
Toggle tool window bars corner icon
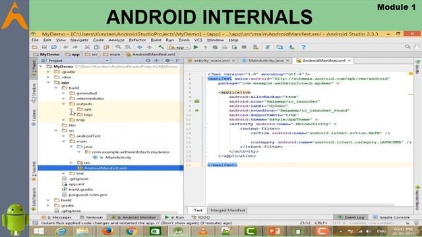point(35,223)
